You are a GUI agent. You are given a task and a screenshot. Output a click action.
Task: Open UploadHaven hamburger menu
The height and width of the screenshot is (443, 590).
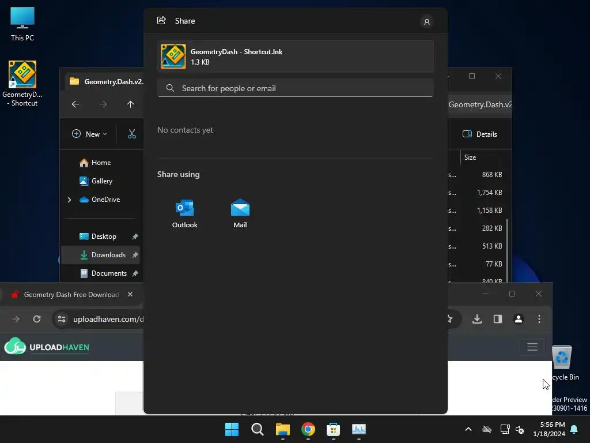tap(532, 347)
